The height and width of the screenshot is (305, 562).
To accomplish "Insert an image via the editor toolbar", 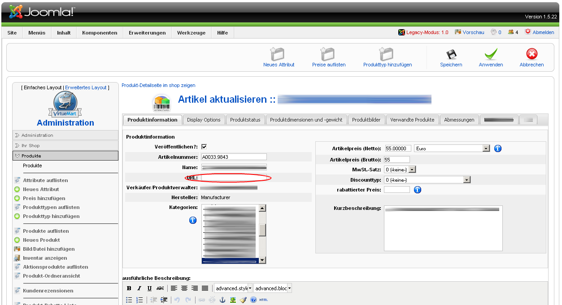I will [233, 300].
